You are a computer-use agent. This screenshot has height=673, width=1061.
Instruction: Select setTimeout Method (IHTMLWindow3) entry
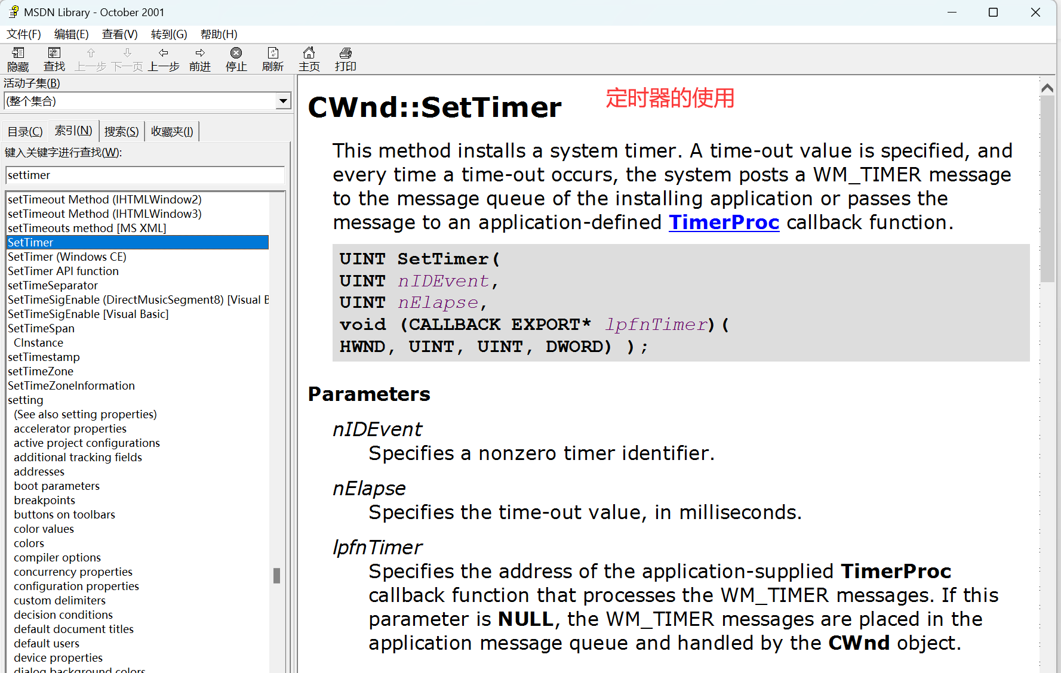click(x=104, y=214)
